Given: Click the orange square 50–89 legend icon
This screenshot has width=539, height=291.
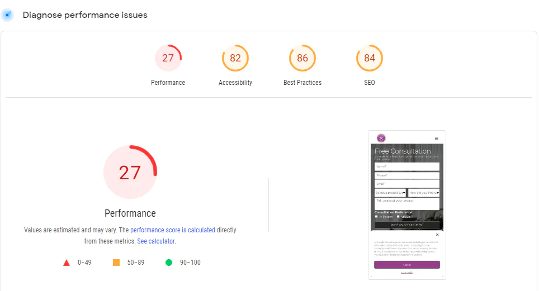Looking at the screenshot, I should click(116, 263).
